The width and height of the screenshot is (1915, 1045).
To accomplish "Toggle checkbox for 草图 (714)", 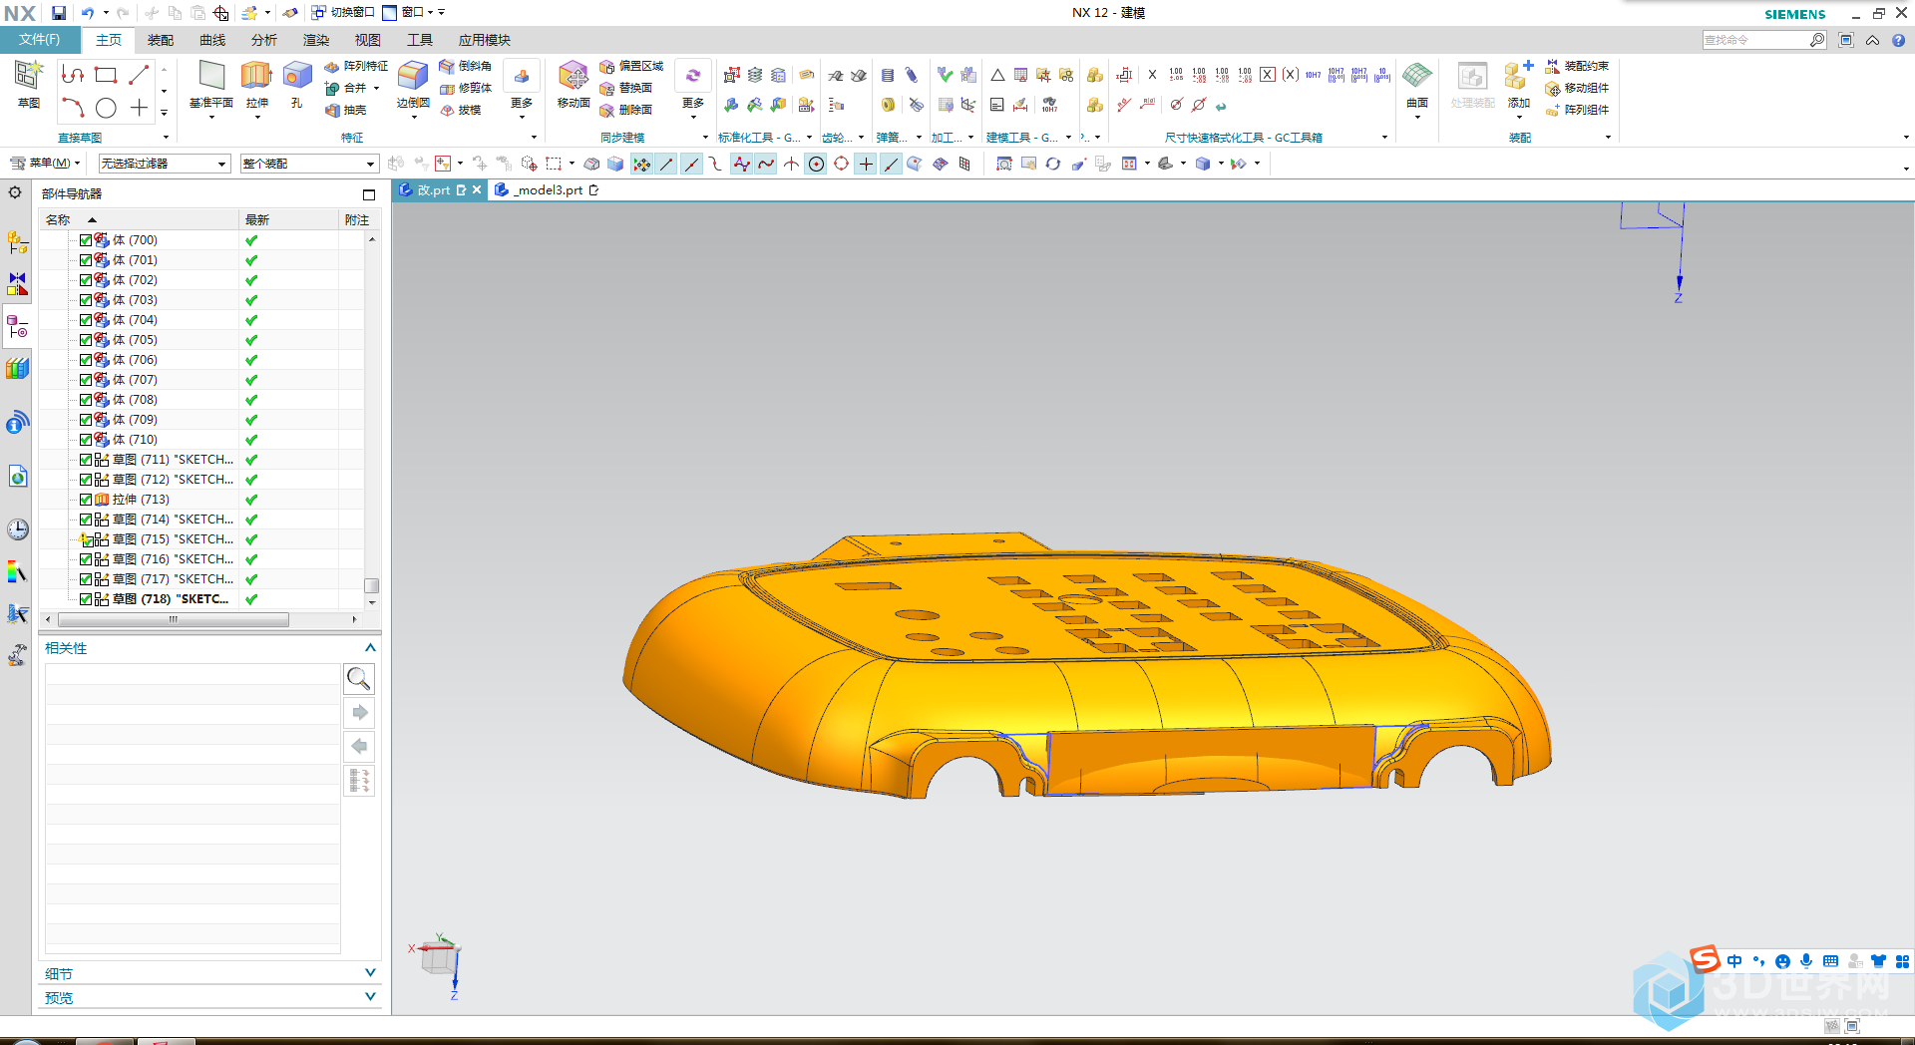I will (86, 520).
